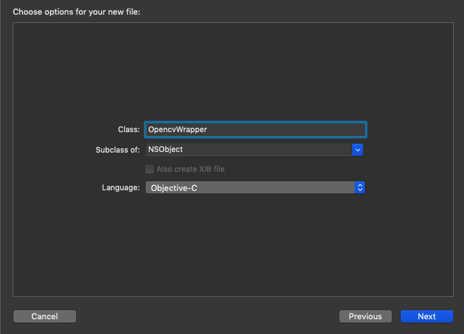Click the Objective-C text in Language popup
The image size is (464, 334).
click(x=174, y=188)
